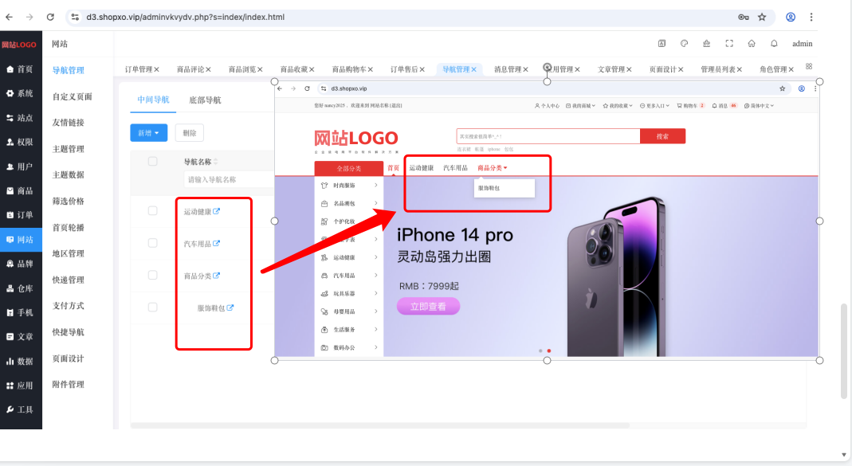Open the palette theme icon in the admin header
Screen dimensions: 852x466
[x=684, y=44]
